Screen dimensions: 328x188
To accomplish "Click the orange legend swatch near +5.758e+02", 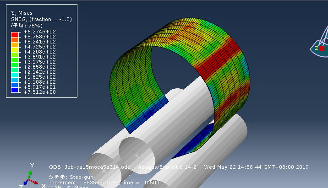I will pyautogui.click(x=15, y=40).
